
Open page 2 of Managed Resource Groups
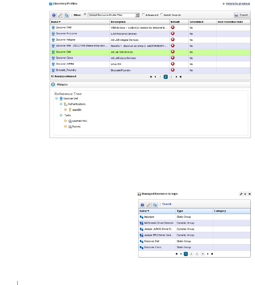pyautogui.click(x=191, y=254)
